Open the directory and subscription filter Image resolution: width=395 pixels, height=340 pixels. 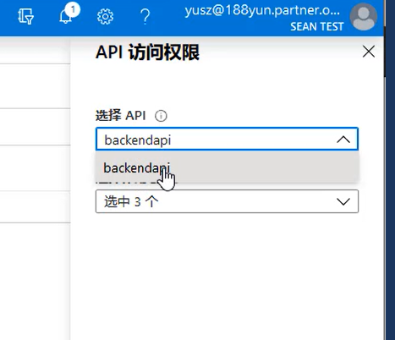(25, 16)
